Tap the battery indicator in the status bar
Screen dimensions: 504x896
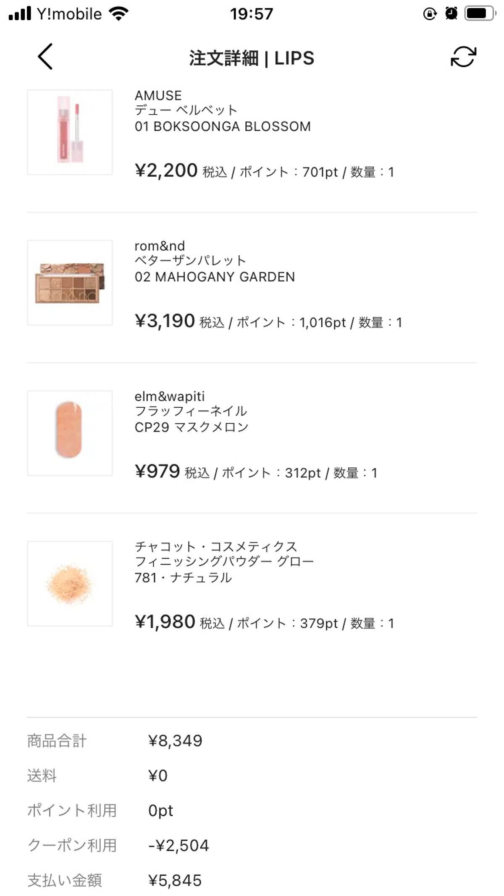[x=479, y=13]
